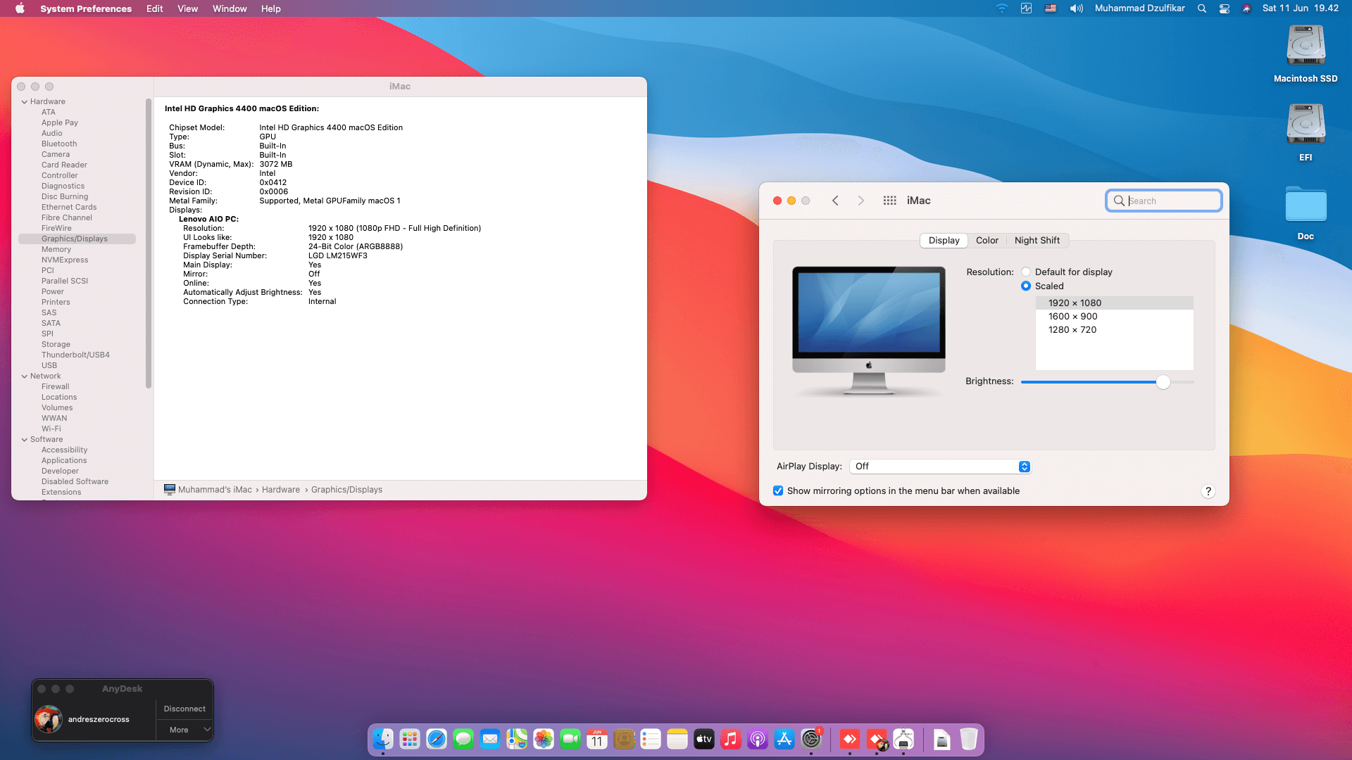Click the help question mark button in Displays
This screenshot has width=1352, height=760.
coord(1208,491)
